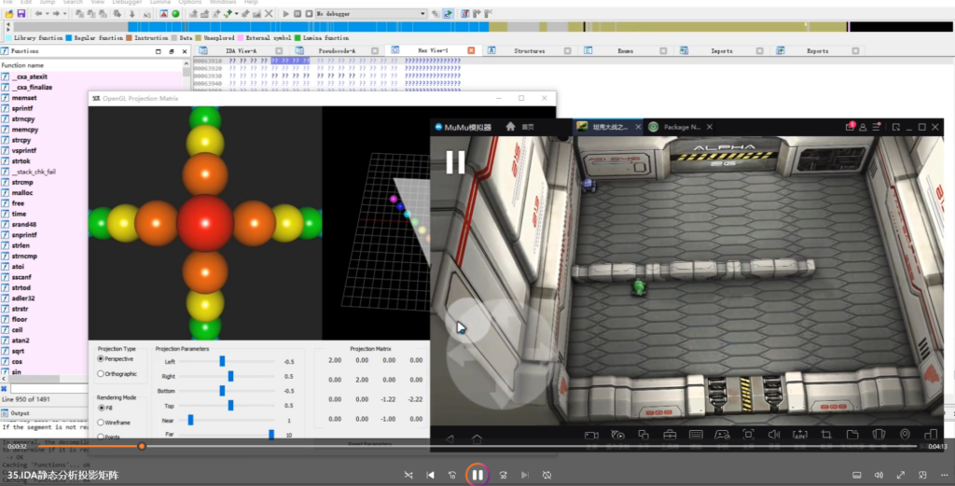Click MuMu fullscreen frame icon

[x=749, y=435]
